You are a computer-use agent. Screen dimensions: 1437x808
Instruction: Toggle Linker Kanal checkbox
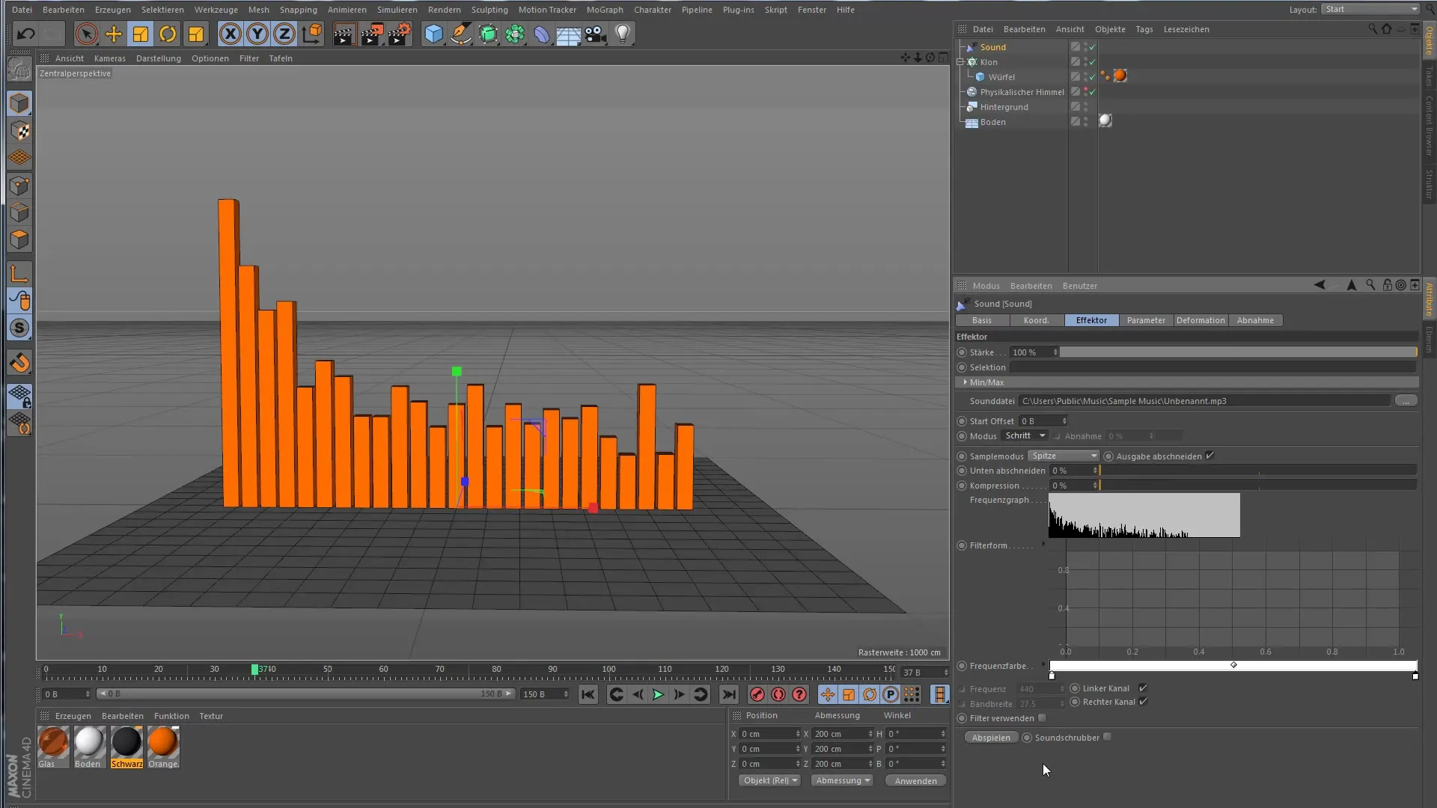1143,688
